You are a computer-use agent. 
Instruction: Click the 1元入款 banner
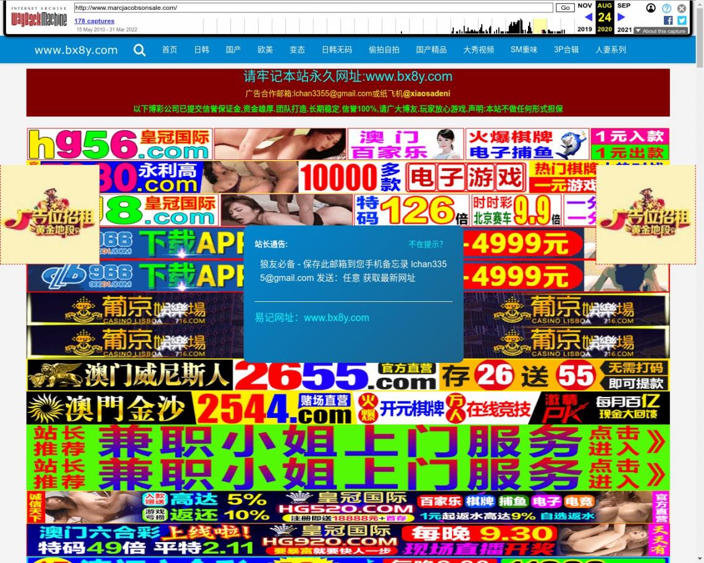tap(630, 136)
